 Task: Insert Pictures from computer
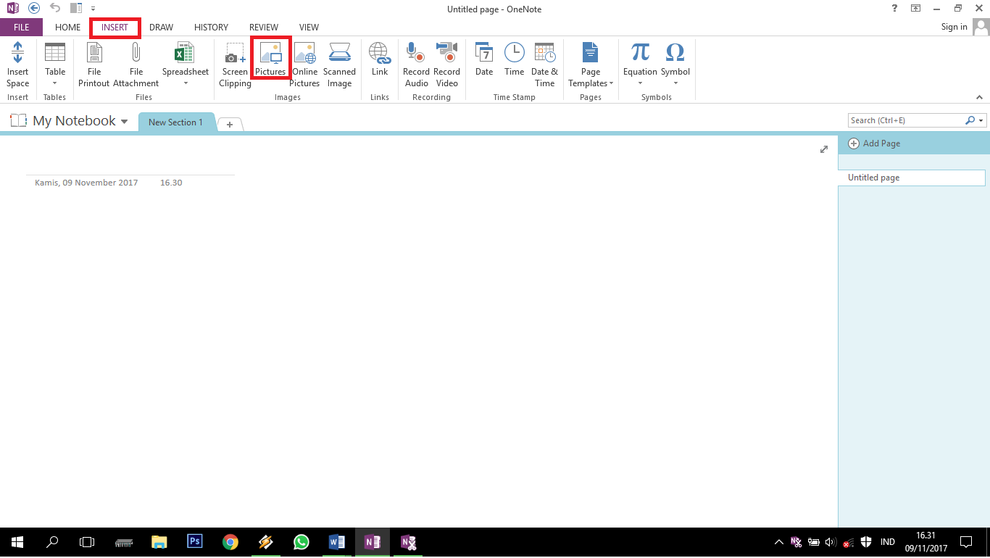click(270, 58)
